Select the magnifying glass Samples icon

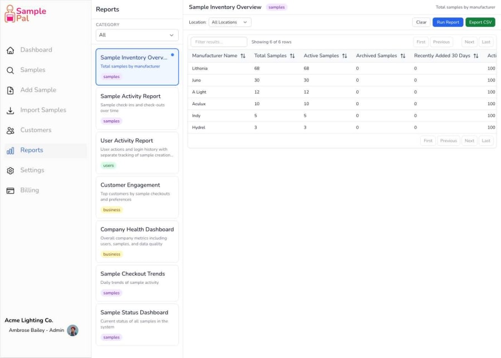pos(9,70)
